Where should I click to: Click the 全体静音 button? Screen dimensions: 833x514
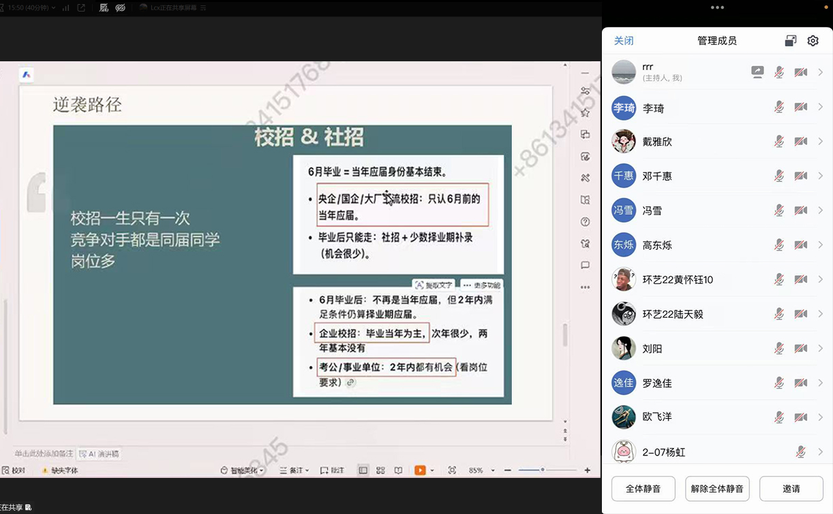(x=643, y=489)
